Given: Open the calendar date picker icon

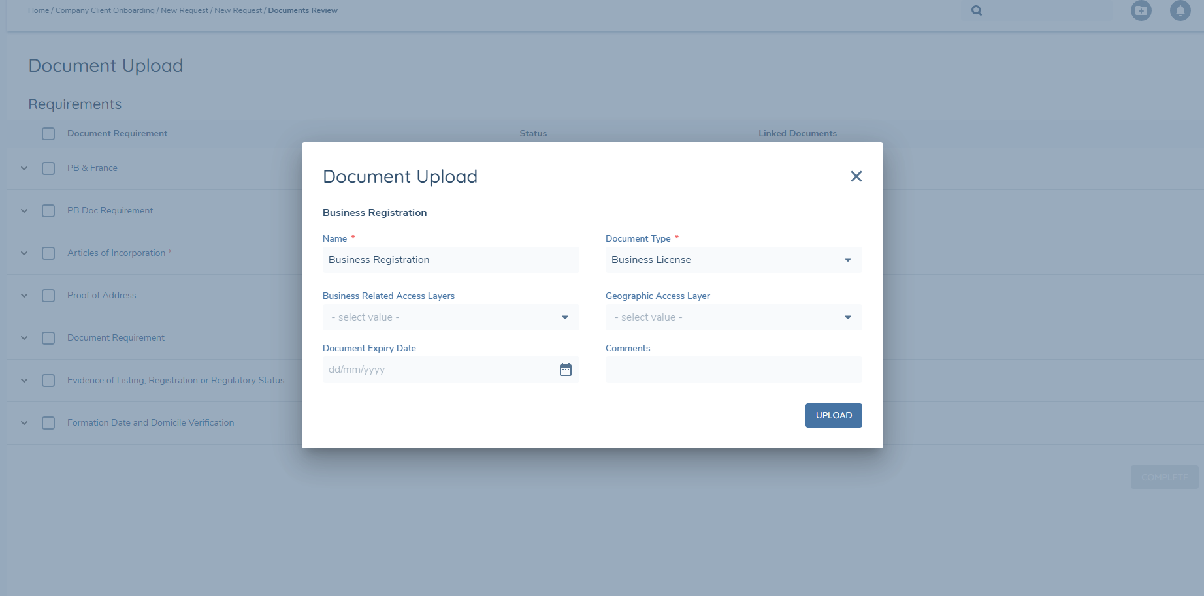Looking at the screenshot, I should (566, 369).
